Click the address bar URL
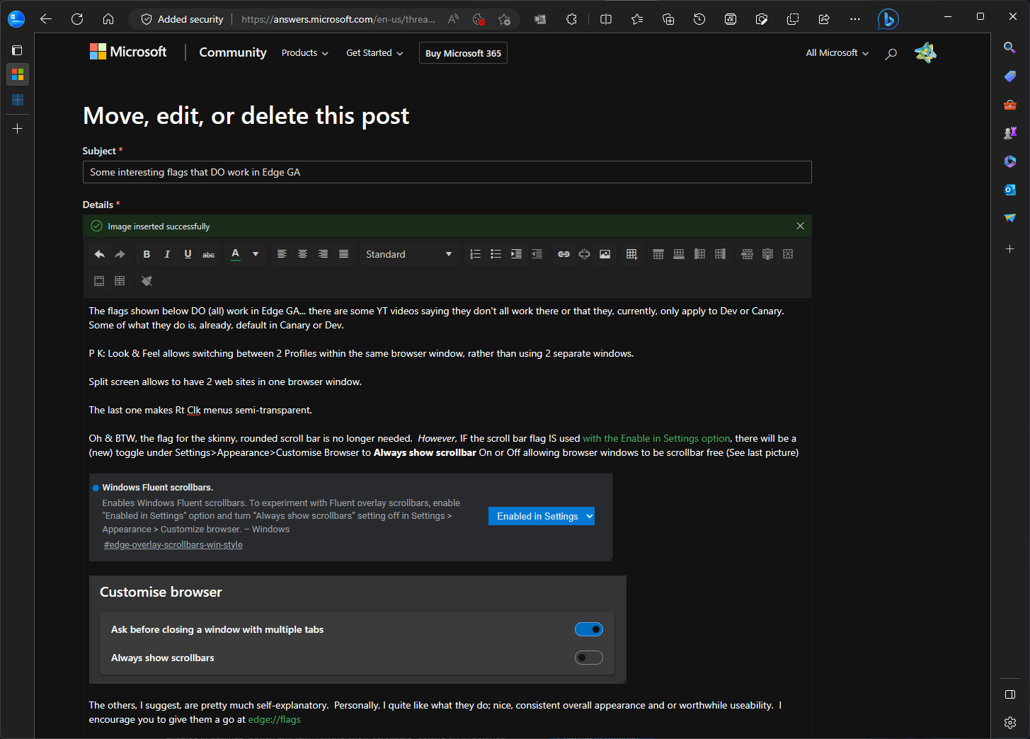This screenshot has height=739, width=1030. pos(338,19)
